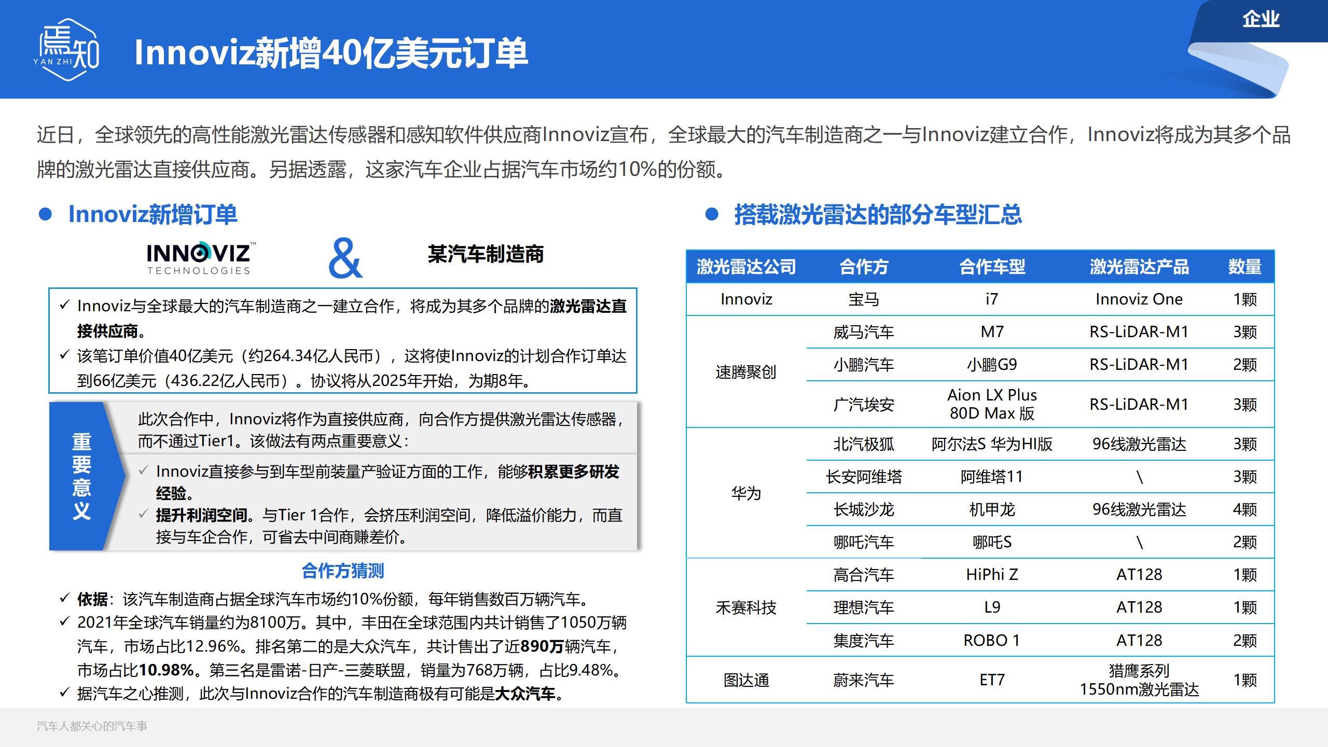Click the 长城沙龙 cell
Screen dimensions: 1328x747
864,509
